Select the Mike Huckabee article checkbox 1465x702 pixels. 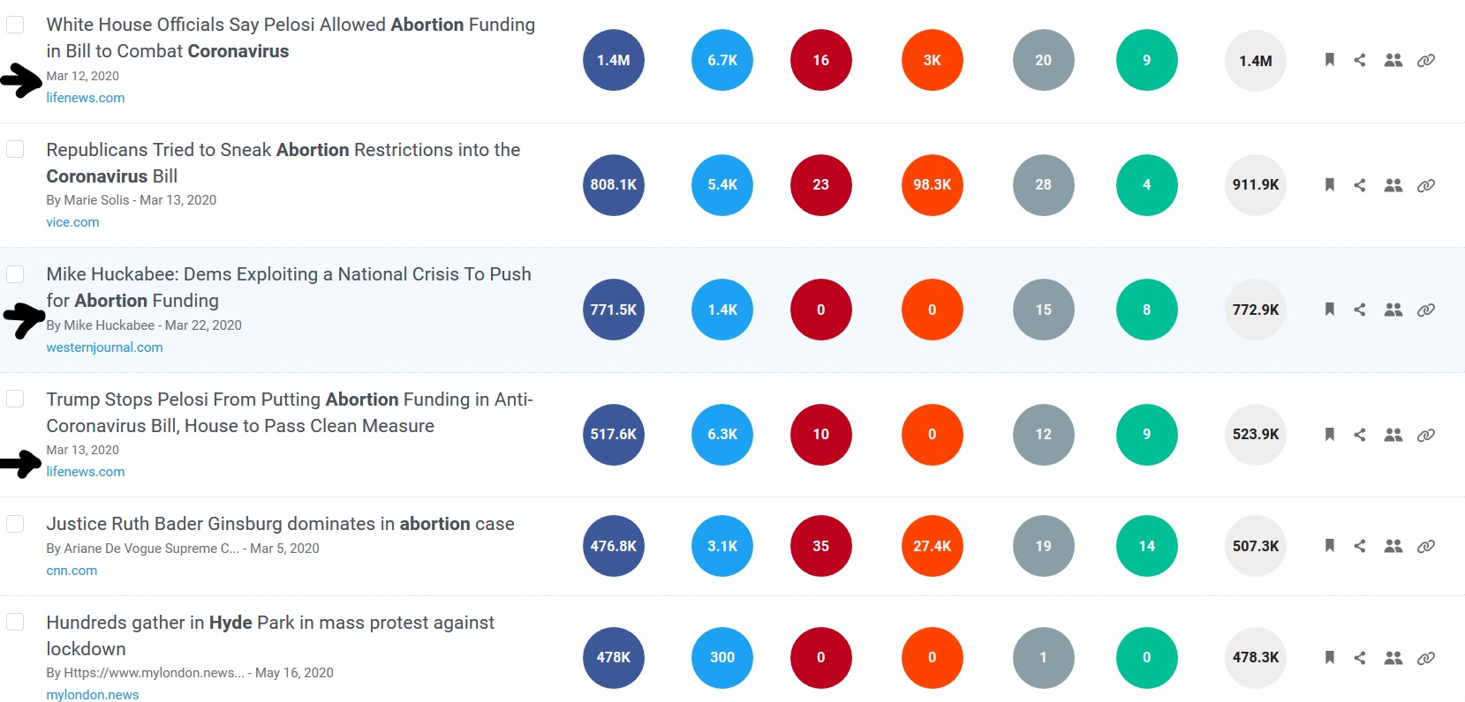click(14, 274)
